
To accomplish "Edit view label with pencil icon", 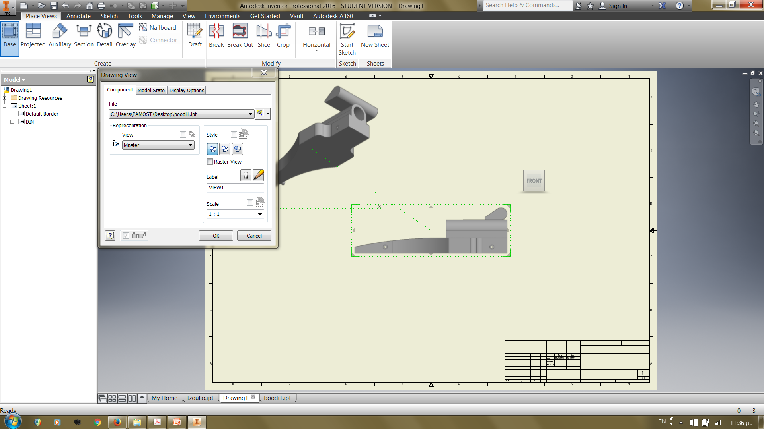I will pyautogui.click(x=258, y=175).
